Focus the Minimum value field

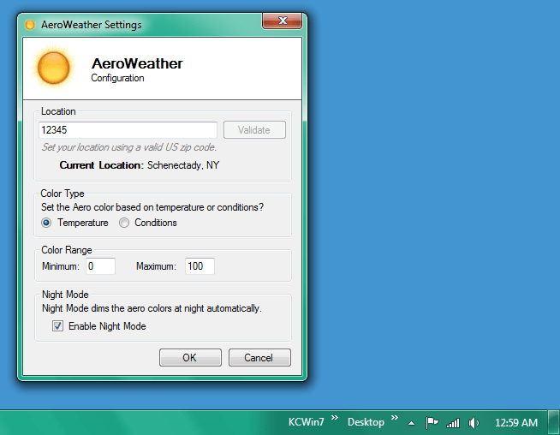pyautogui.click(x=100, y=266)
